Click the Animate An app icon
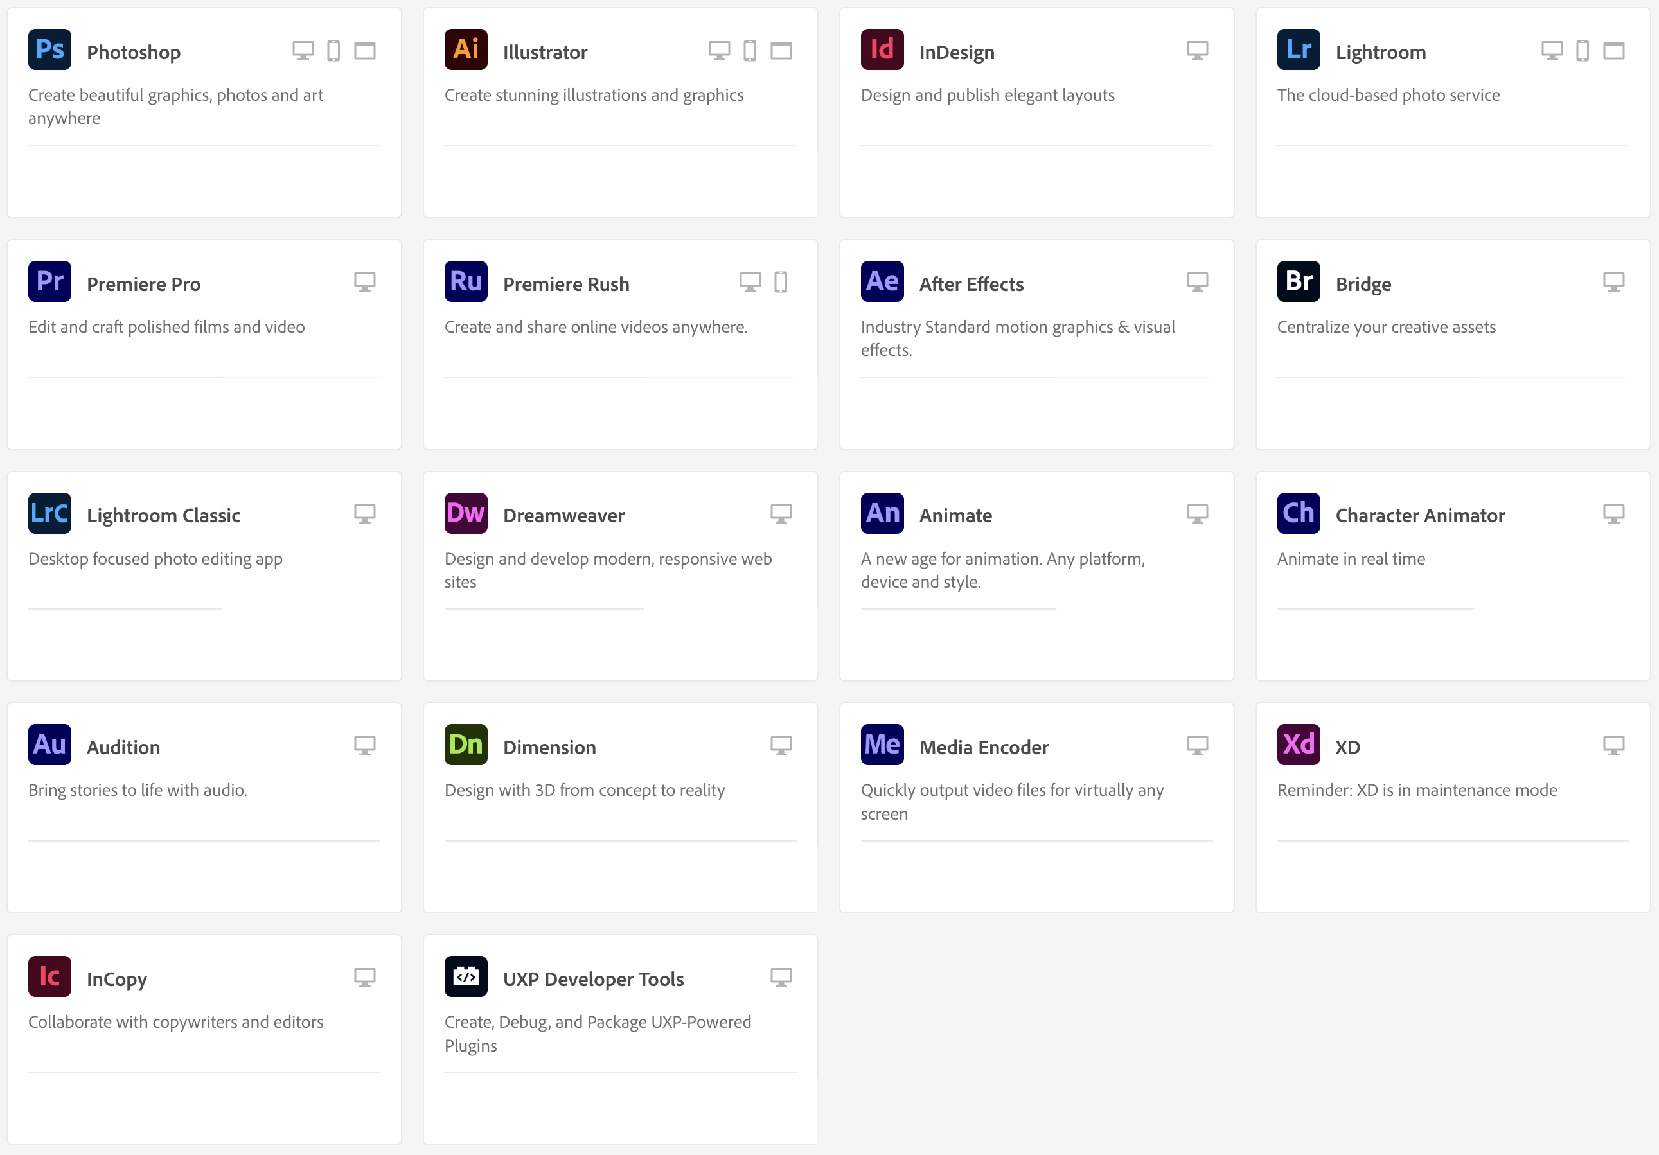1659x1155 pixels. [882, 513]
